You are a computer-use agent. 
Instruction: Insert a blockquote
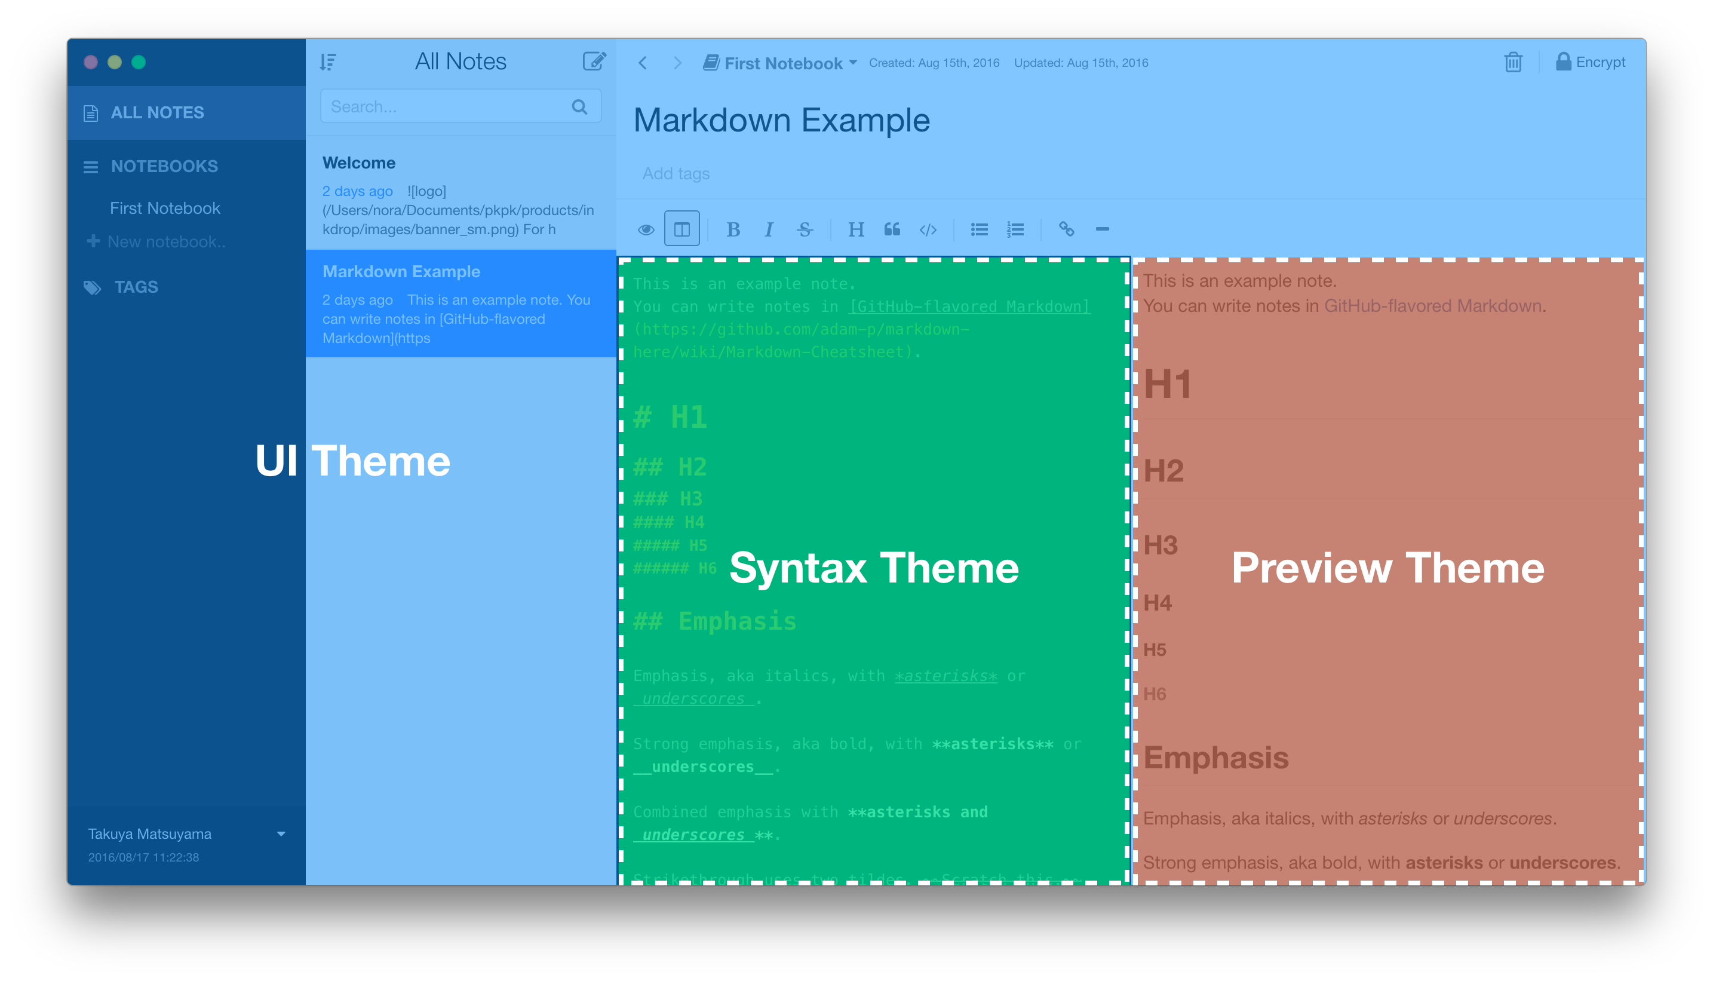(x=892, y=229)
